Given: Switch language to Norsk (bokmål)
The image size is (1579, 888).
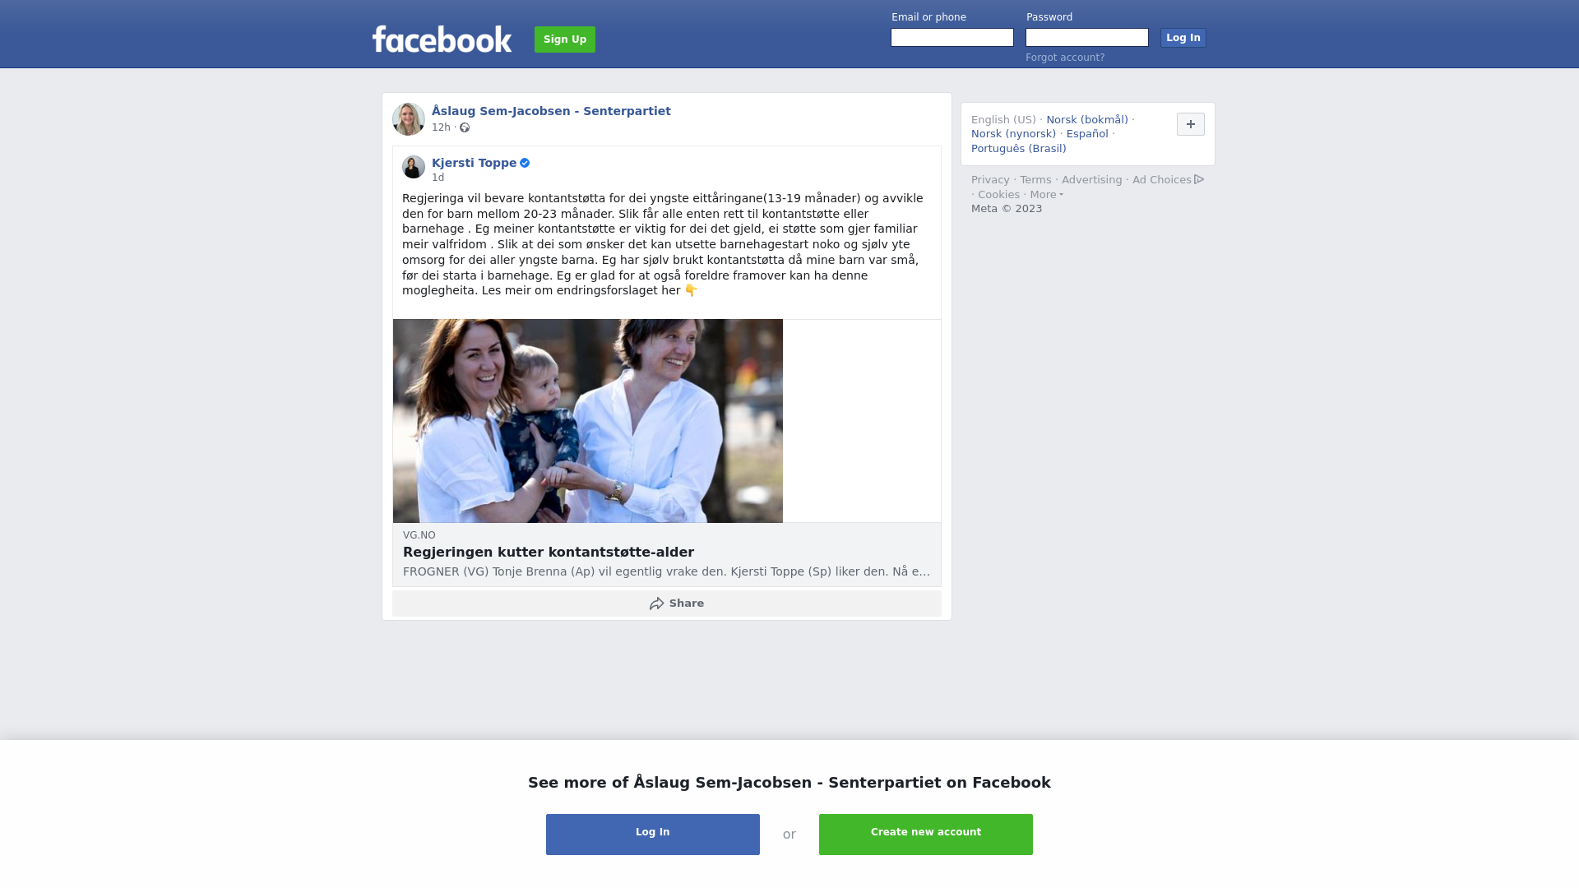Looking at the screenshot, I should coord(1087,120).
